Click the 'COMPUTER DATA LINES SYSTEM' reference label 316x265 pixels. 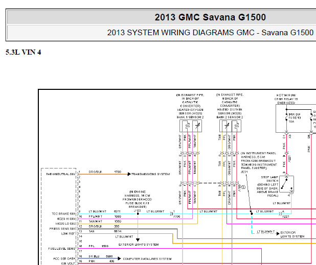point(147,259)
